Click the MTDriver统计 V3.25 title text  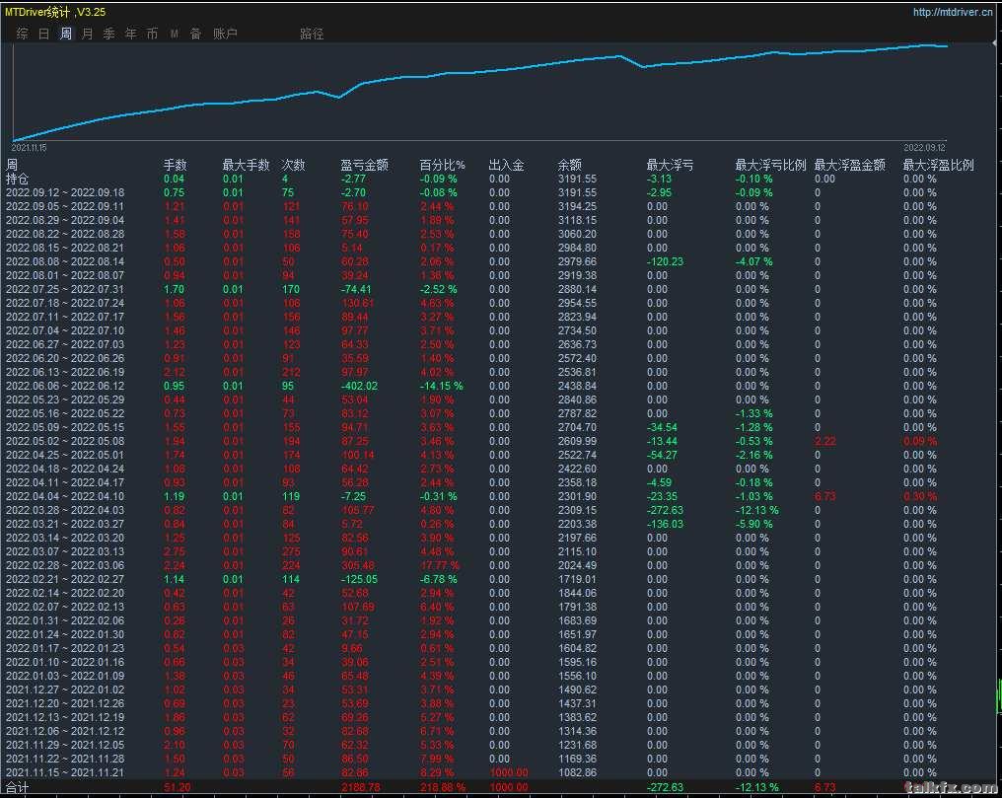[55, 12]
